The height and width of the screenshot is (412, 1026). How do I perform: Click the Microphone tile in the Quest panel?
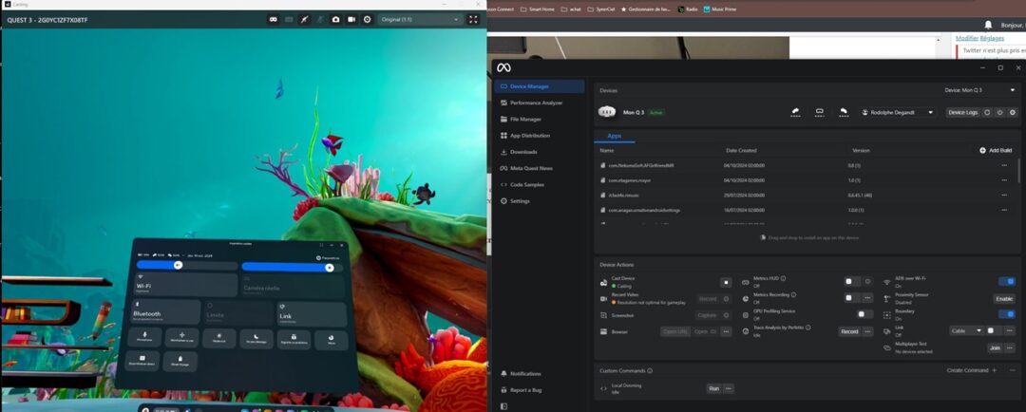[x=144, y=337]
